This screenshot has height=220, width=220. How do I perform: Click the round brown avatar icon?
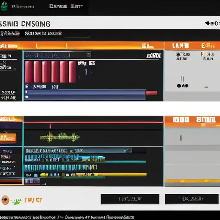click(6, 200)
